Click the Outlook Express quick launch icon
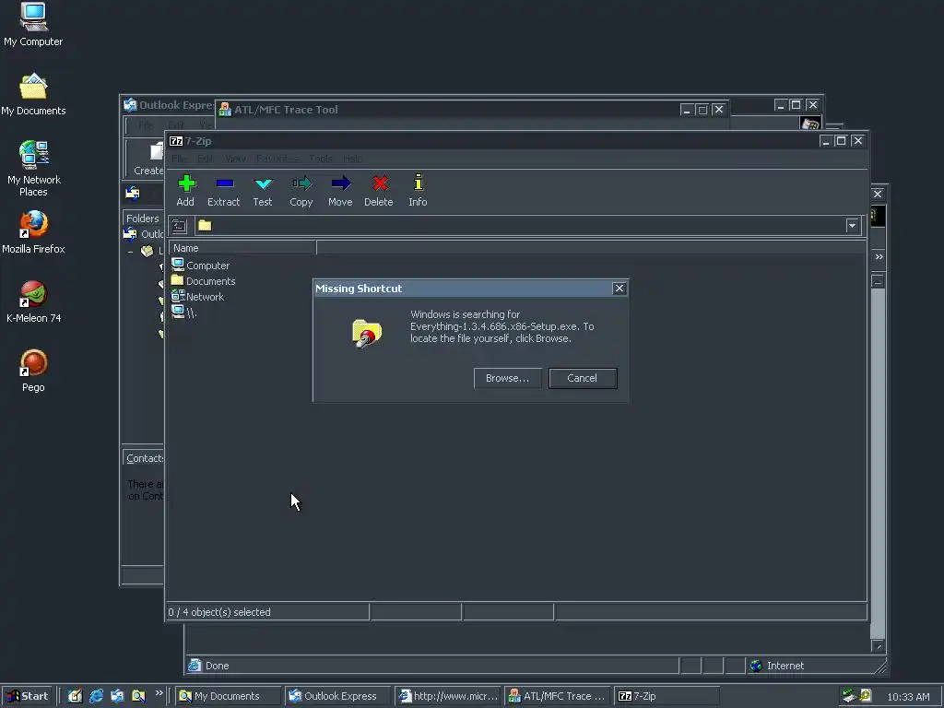Screen dimensions: 944x708 coord(117,696)
